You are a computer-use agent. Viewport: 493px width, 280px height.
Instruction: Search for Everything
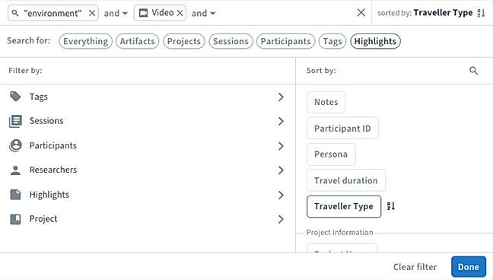coord(85,41)
